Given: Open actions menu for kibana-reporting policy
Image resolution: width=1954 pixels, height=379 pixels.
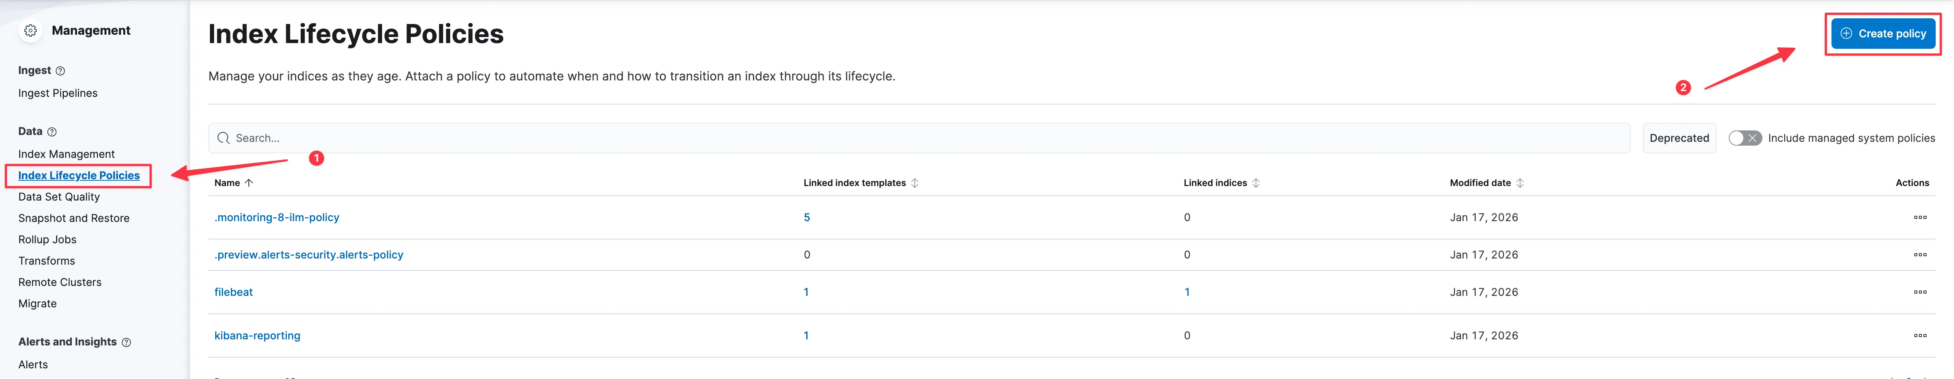Looking at the screenshot, I should pos(1919,335).
